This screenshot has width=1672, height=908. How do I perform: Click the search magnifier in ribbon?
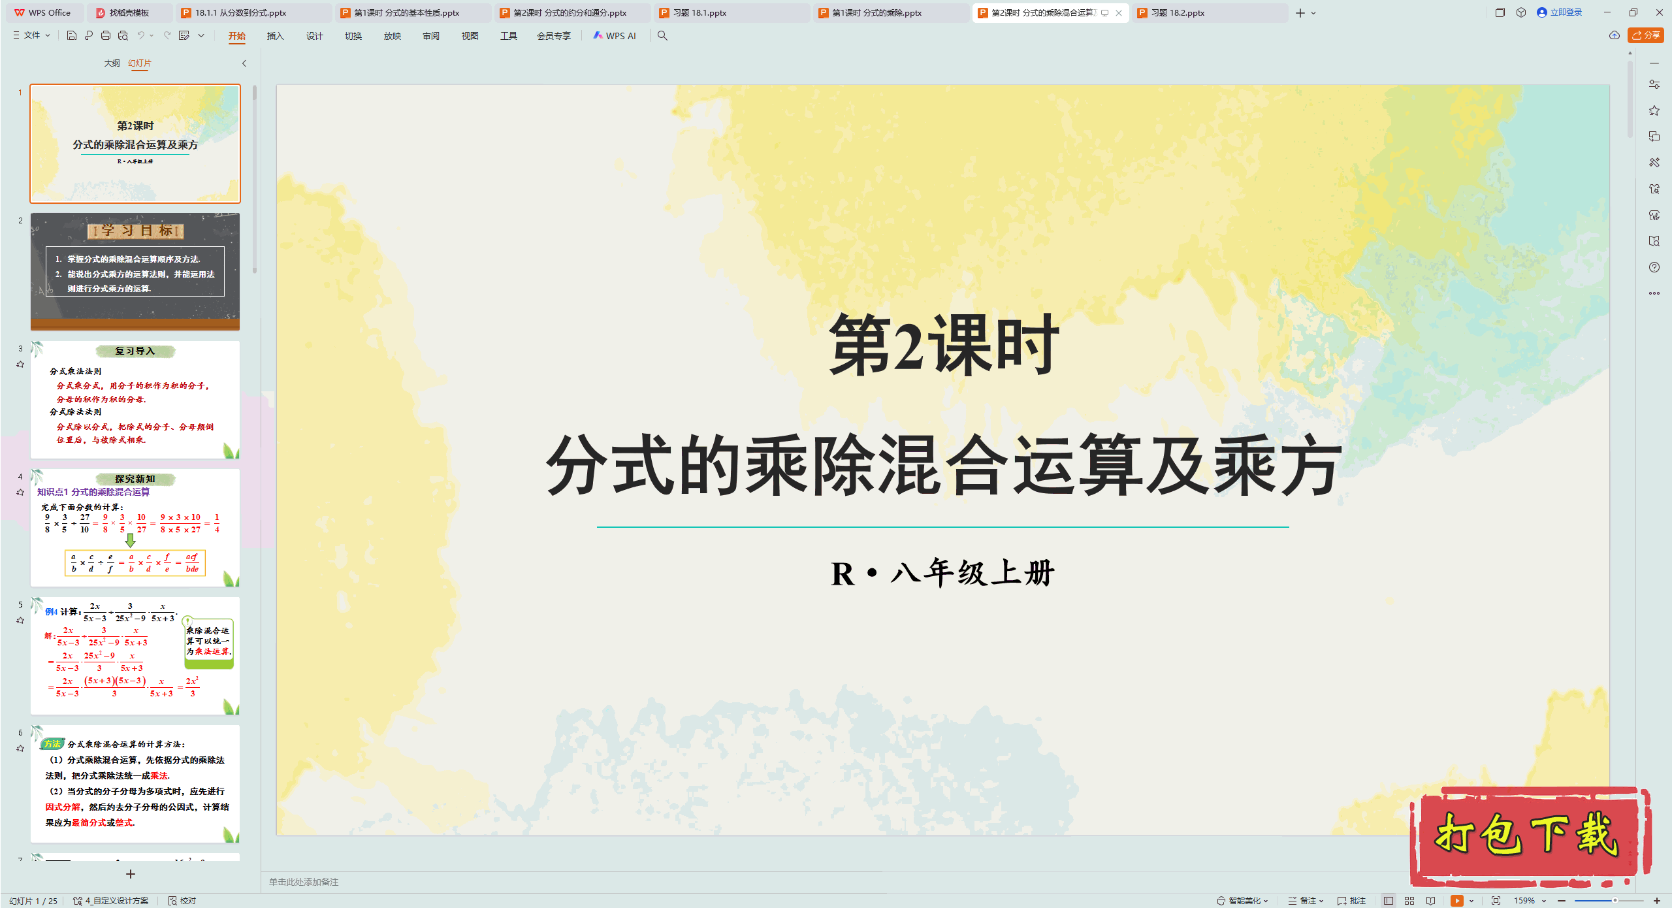[662, 36]
